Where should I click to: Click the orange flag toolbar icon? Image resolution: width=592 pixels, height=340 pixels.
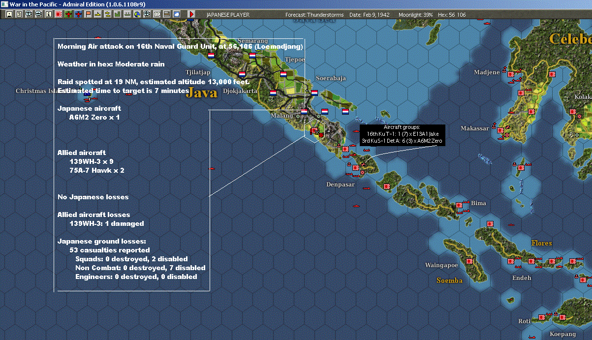89,14
